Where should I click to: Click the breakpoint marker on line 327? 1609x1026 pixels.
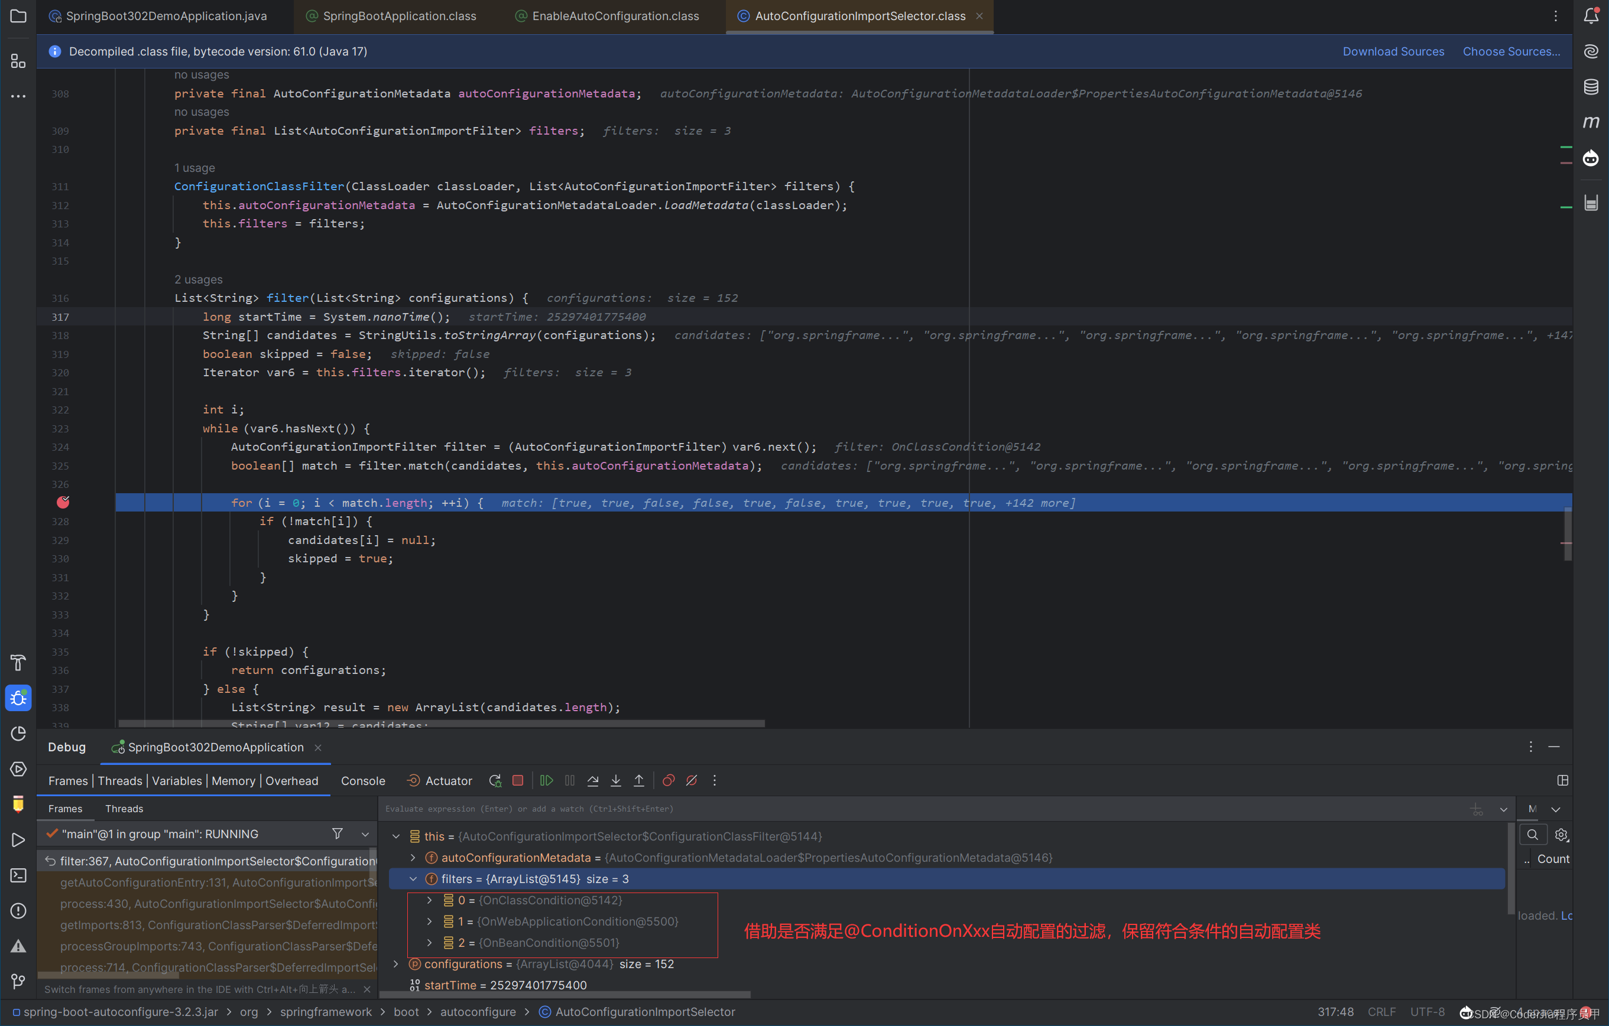[63, 502]
